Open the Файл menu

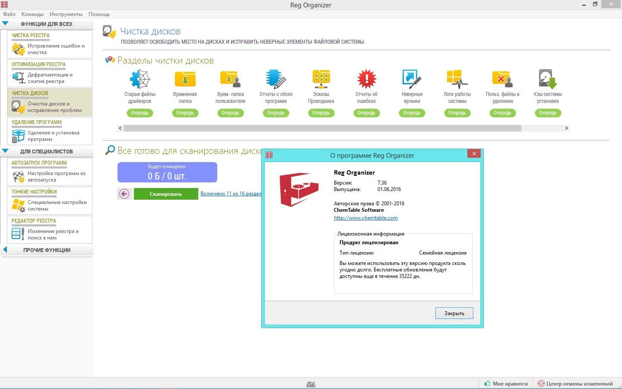tap(9, 14)
